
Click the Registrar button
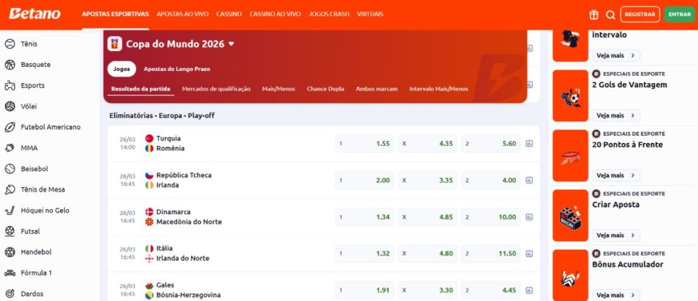pyautogui.click(x=640, y=14)
